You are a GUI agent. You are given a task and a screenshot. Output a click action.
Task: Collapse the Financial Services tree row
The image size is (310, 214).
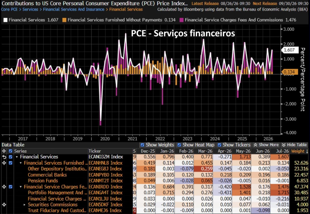pos(17,157)
